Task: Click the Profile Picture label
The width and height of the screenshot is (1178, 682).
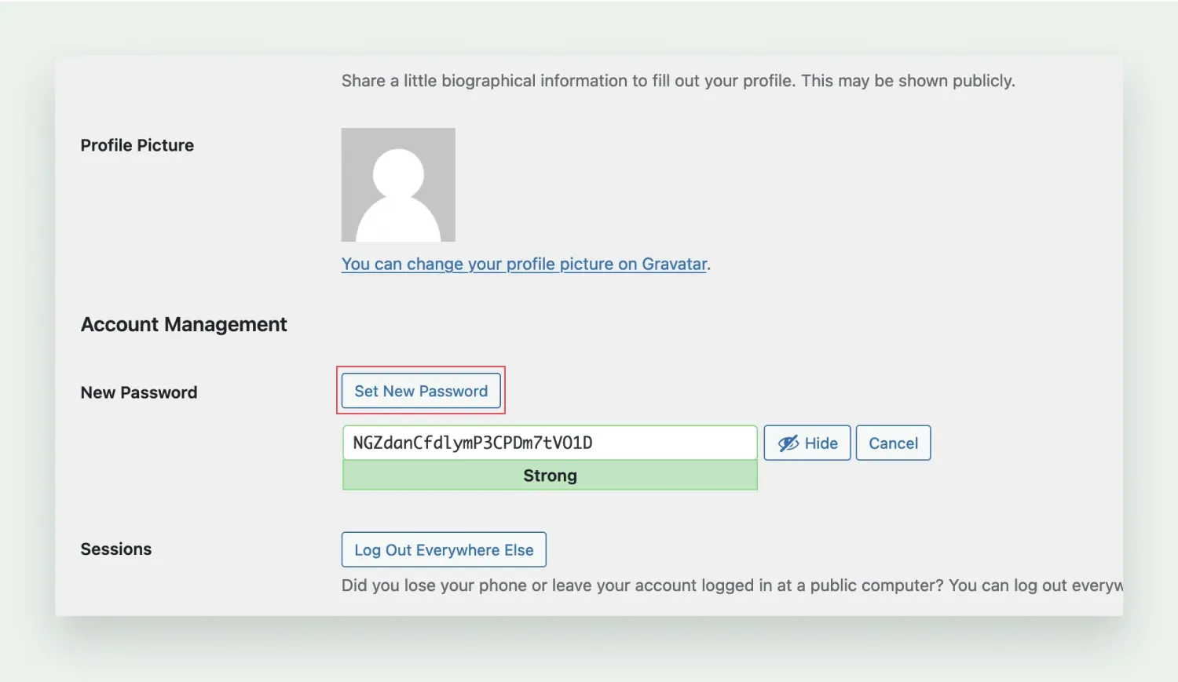Action: pos(137,145)
